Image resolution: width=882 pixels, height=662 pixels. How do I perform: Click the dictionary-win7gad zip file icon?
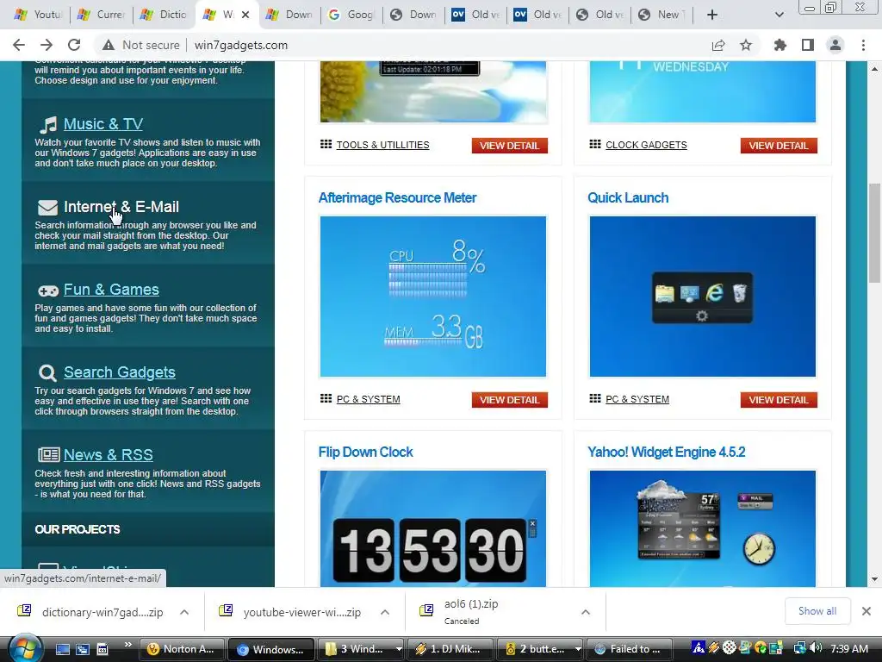pos(24,611)
